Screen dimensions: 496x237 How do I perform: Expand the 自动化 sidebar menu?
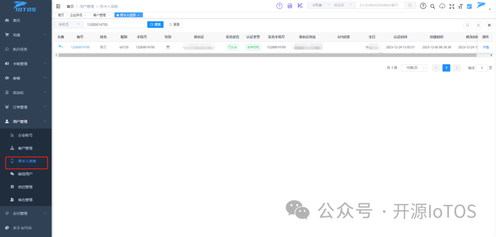(x=26, y=93)
